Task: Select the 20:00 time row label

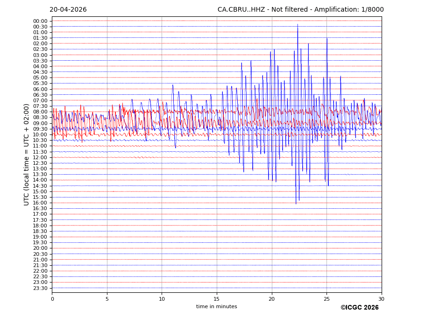Action: pyautogui.click(x=40, y=248)
